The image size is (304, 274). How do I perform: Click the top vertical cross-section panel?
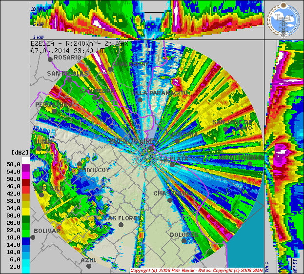pos(147,20)
